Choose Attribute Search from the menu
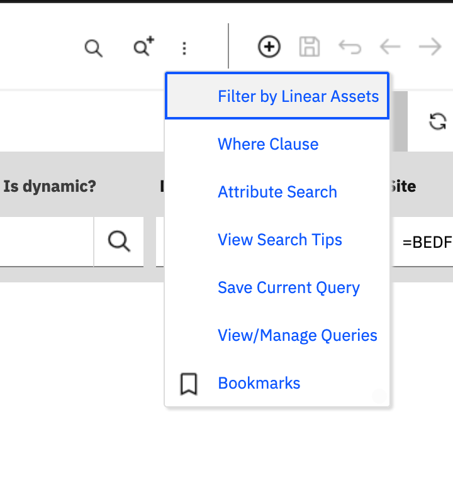The width and height of the screenshot is (453, 483). (x=277, y=192)
